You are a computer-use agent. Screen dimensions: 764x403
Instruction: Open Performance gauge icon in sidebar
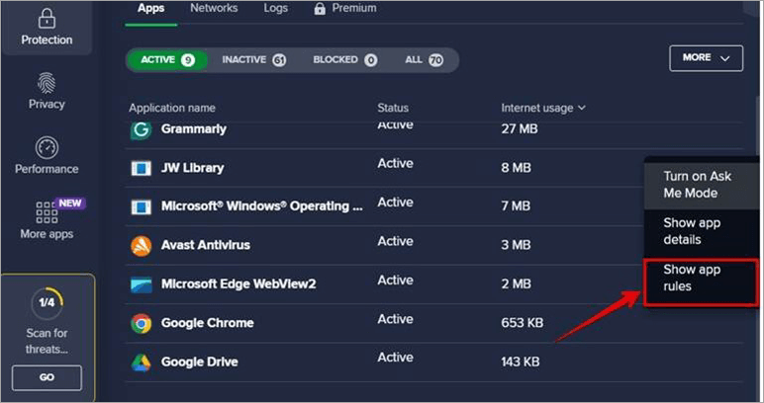(47, 148)
